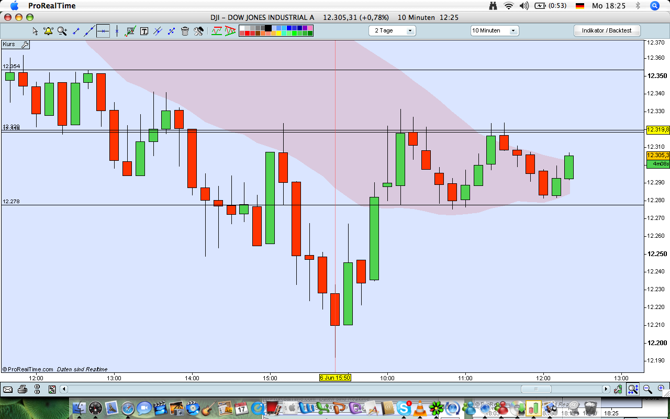Click the scrollbar left arrow
The image size is (670, 419).
64,389
